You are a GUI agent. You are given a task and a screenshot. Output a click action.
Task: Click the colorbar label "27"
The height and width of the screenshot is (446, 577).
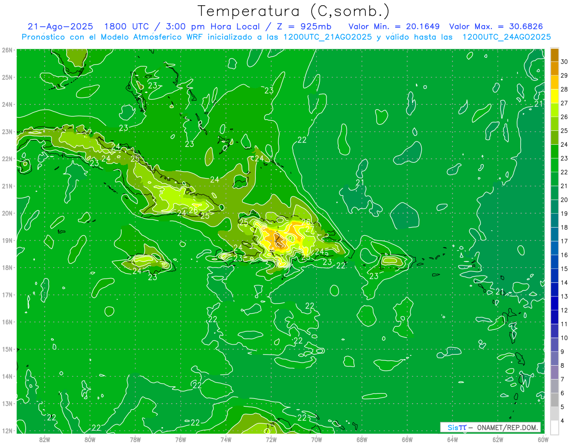pos(564,103)
